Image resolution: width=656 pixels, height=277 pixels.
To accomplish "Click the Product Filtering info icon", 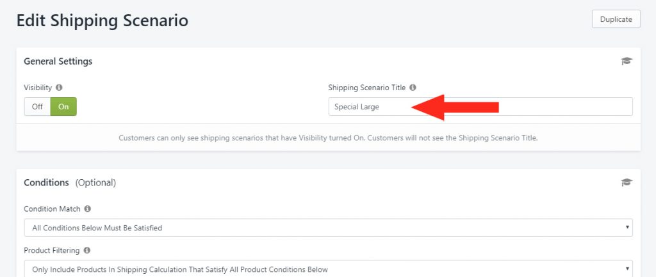I will click(x=86, y=250).
